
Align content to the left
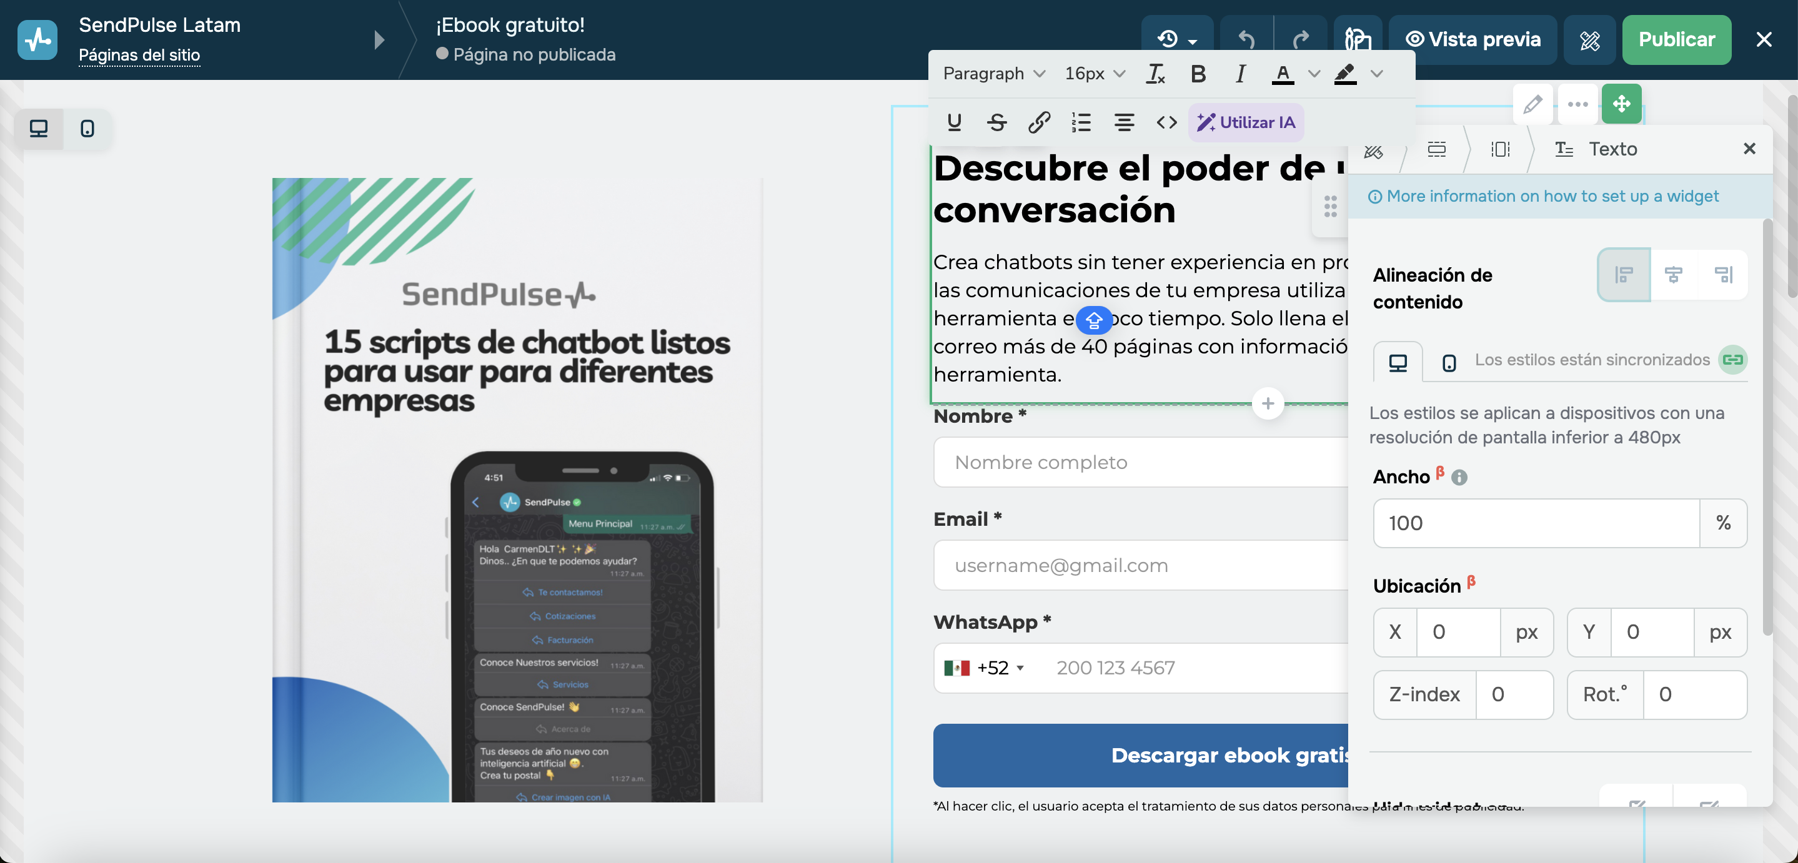[1624, 274]
